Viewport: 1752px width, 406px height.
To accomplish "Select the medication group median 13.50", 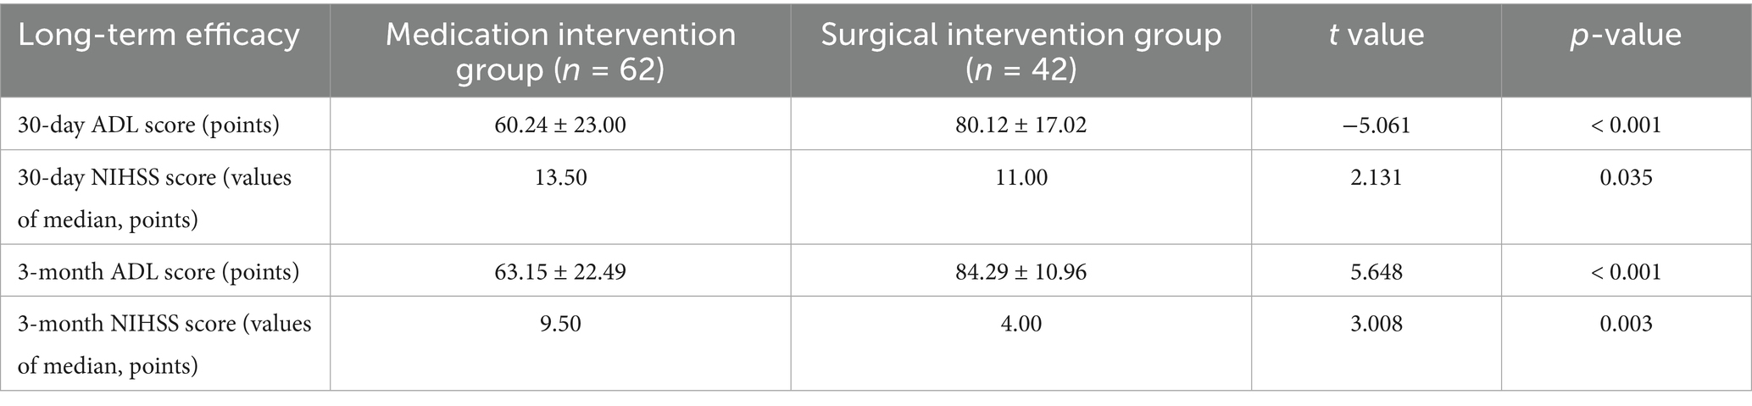I will [x=560, y=178].
